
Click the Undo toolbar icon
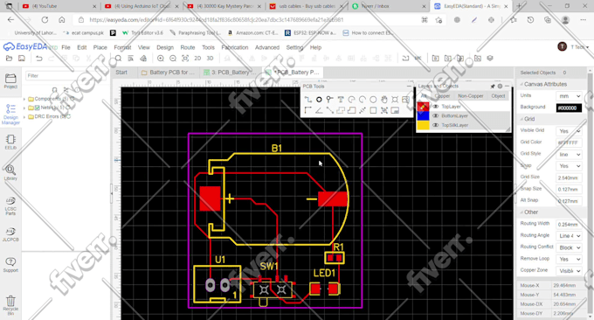(39, 59)
